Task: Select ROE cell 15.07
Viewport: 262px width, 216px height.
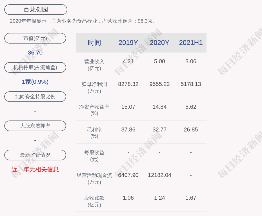Action: tap(128, 107)
